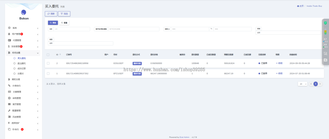Click the 重置 reset button

pos(64,23)
